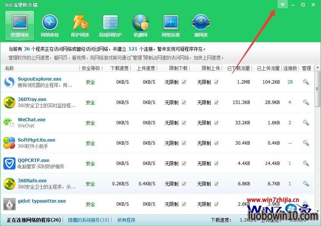This screenshot has height=226, width=321.
Task: Edit upload limit for 360Safe.exe
Action: 216,184
